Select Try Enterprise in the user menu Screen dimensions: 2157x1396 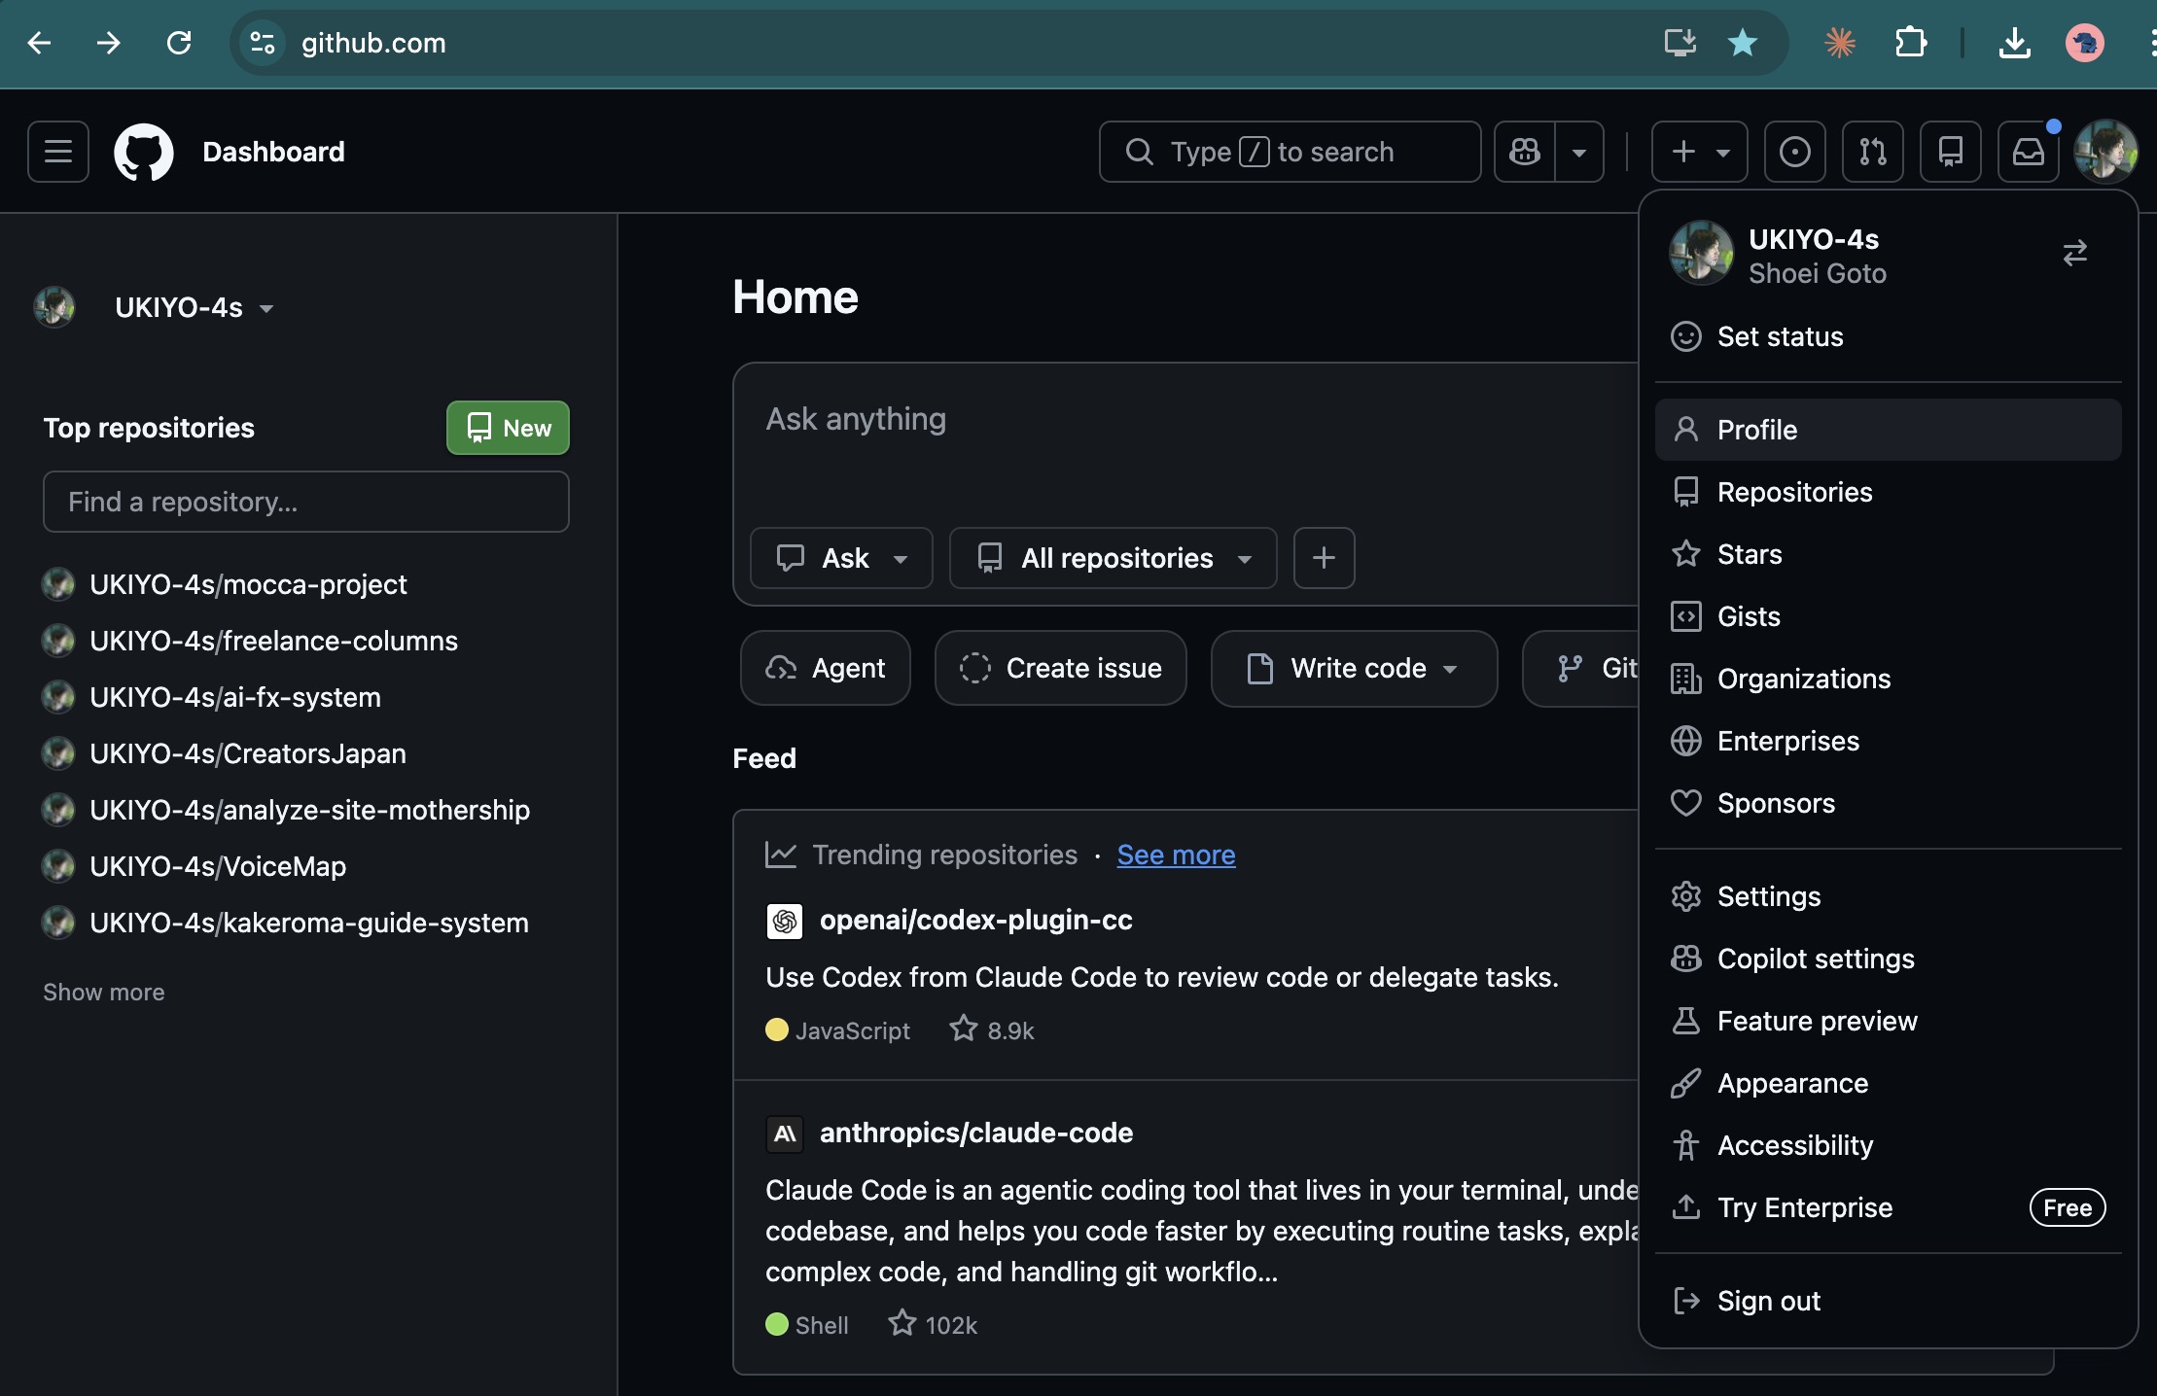1889,1207
